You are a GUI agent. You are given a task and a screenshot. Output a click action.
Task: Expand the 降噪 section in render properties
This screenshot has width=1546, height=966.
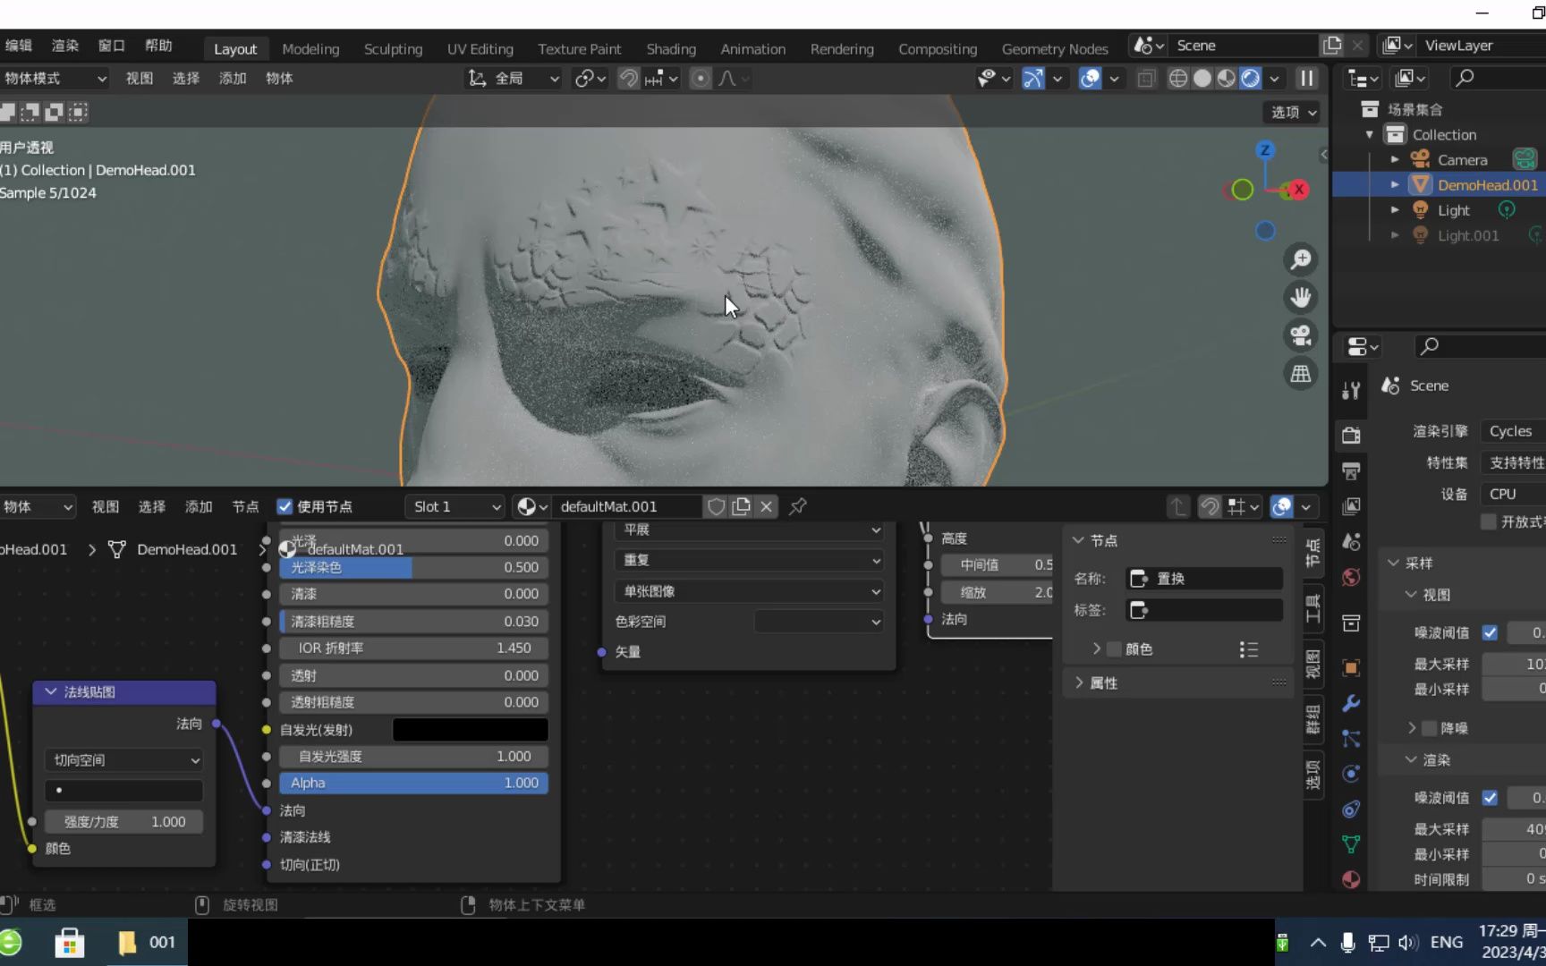1412,728
